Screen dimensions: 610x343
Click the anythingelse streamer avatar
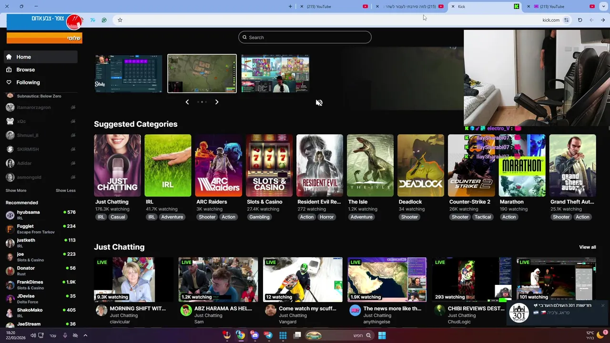[355, 311]
